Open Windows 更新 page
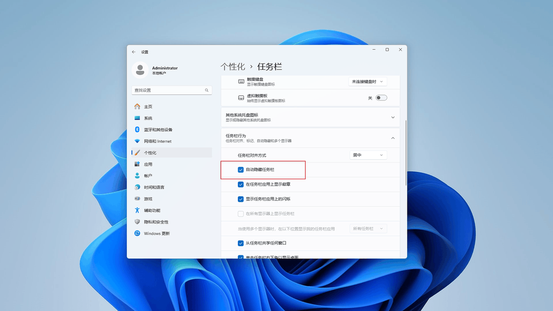Viewport: 553px width, 311px height. click(171, 233)
